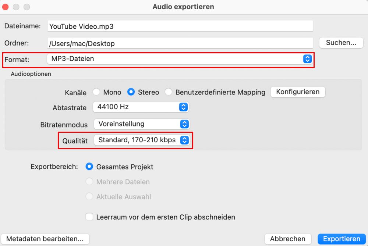
Task: Click the Bitratenmodus chevron arrow icon
Action: click(x=185, y=124)
